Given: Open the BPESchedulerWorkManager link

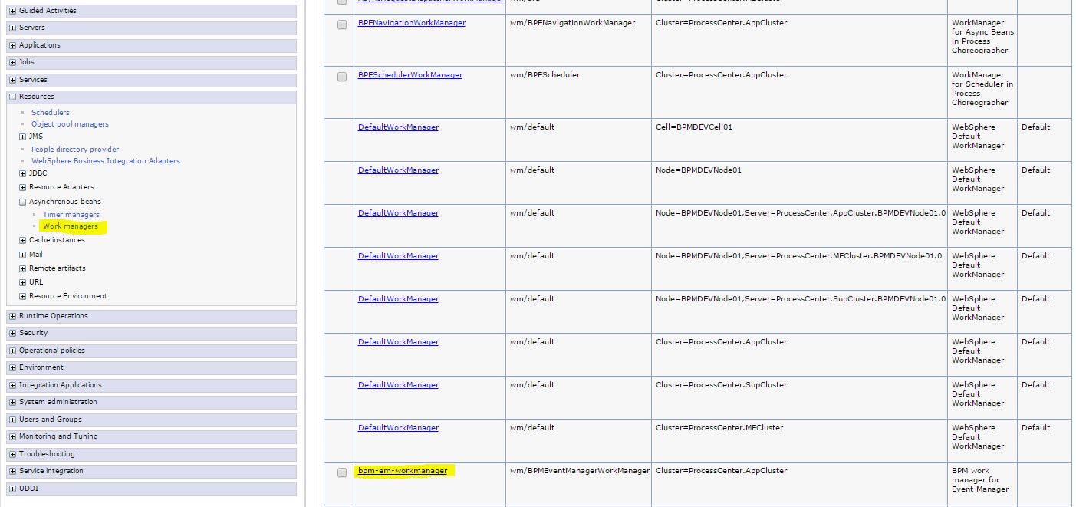Looking at the screenshot, I should click(x=410, y=75).
